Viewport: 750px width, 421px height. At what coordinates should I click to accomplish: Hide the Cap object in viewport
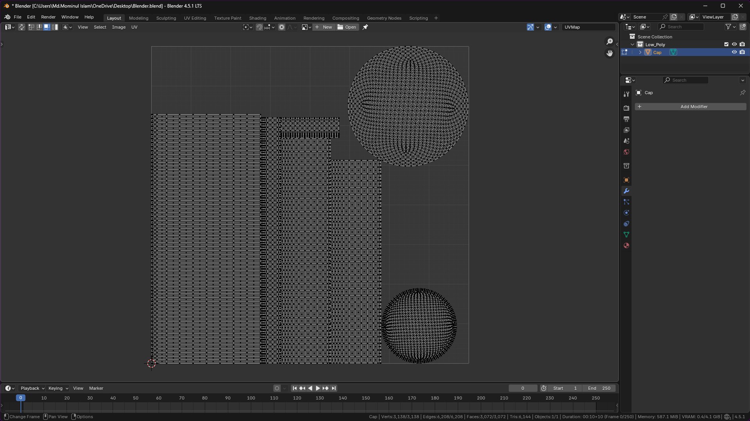coord(734,52)
